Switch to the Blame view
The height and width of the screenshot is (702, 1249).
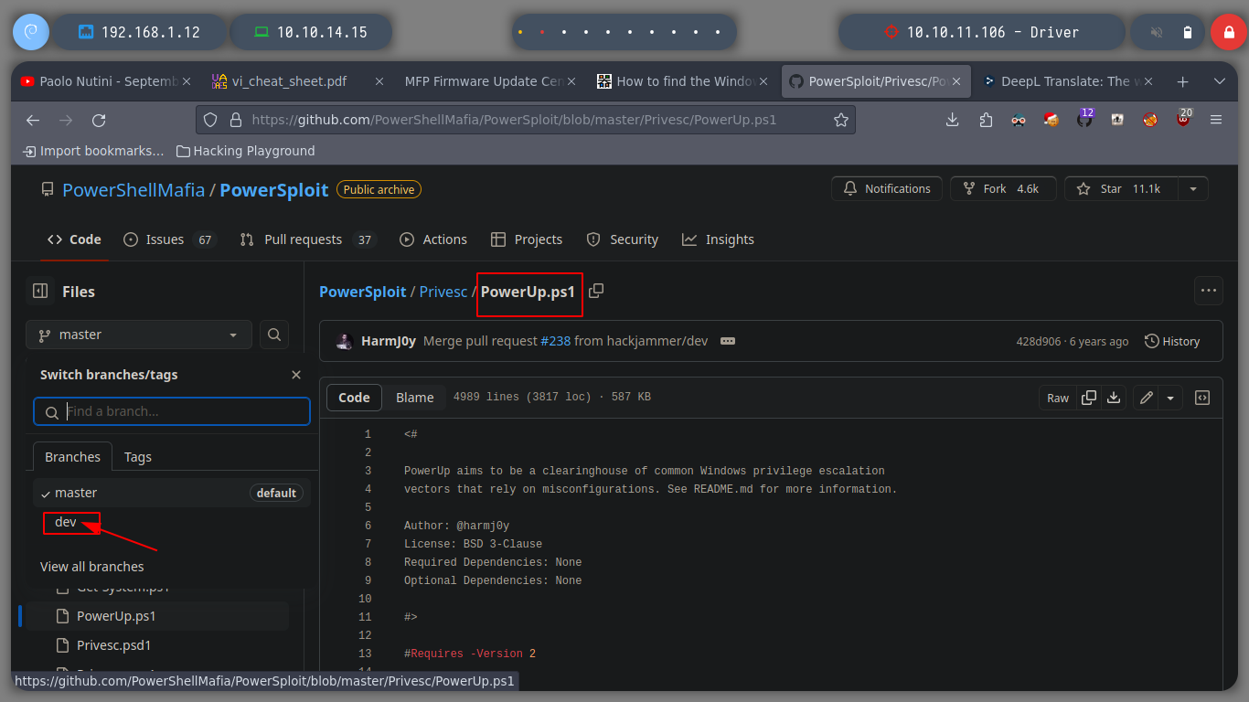coord(414,398)
